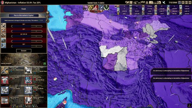Screen dimensions: 192x108
Task: Adjust the fifth jet aircraft resource slider
Action: coord(27,46)
